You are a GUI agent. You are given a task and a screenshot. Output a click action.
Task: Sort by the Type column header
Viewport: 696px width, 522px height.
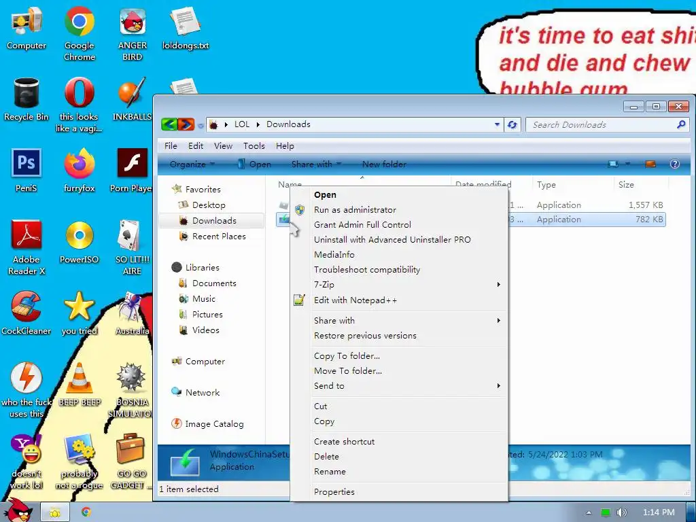pos(546,185)
